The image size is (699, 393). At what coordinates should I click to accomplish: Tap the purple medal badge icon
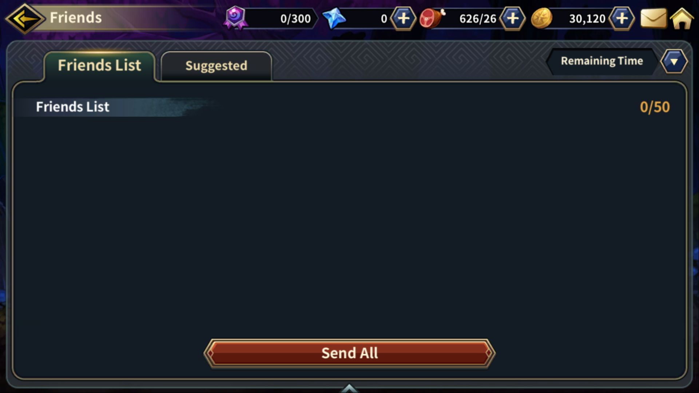click(235, 17)
